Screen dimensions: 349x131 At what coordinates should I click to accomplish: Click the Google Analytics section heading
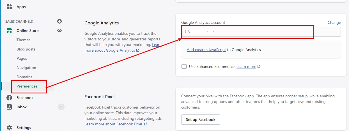click(x=102, y=23)
